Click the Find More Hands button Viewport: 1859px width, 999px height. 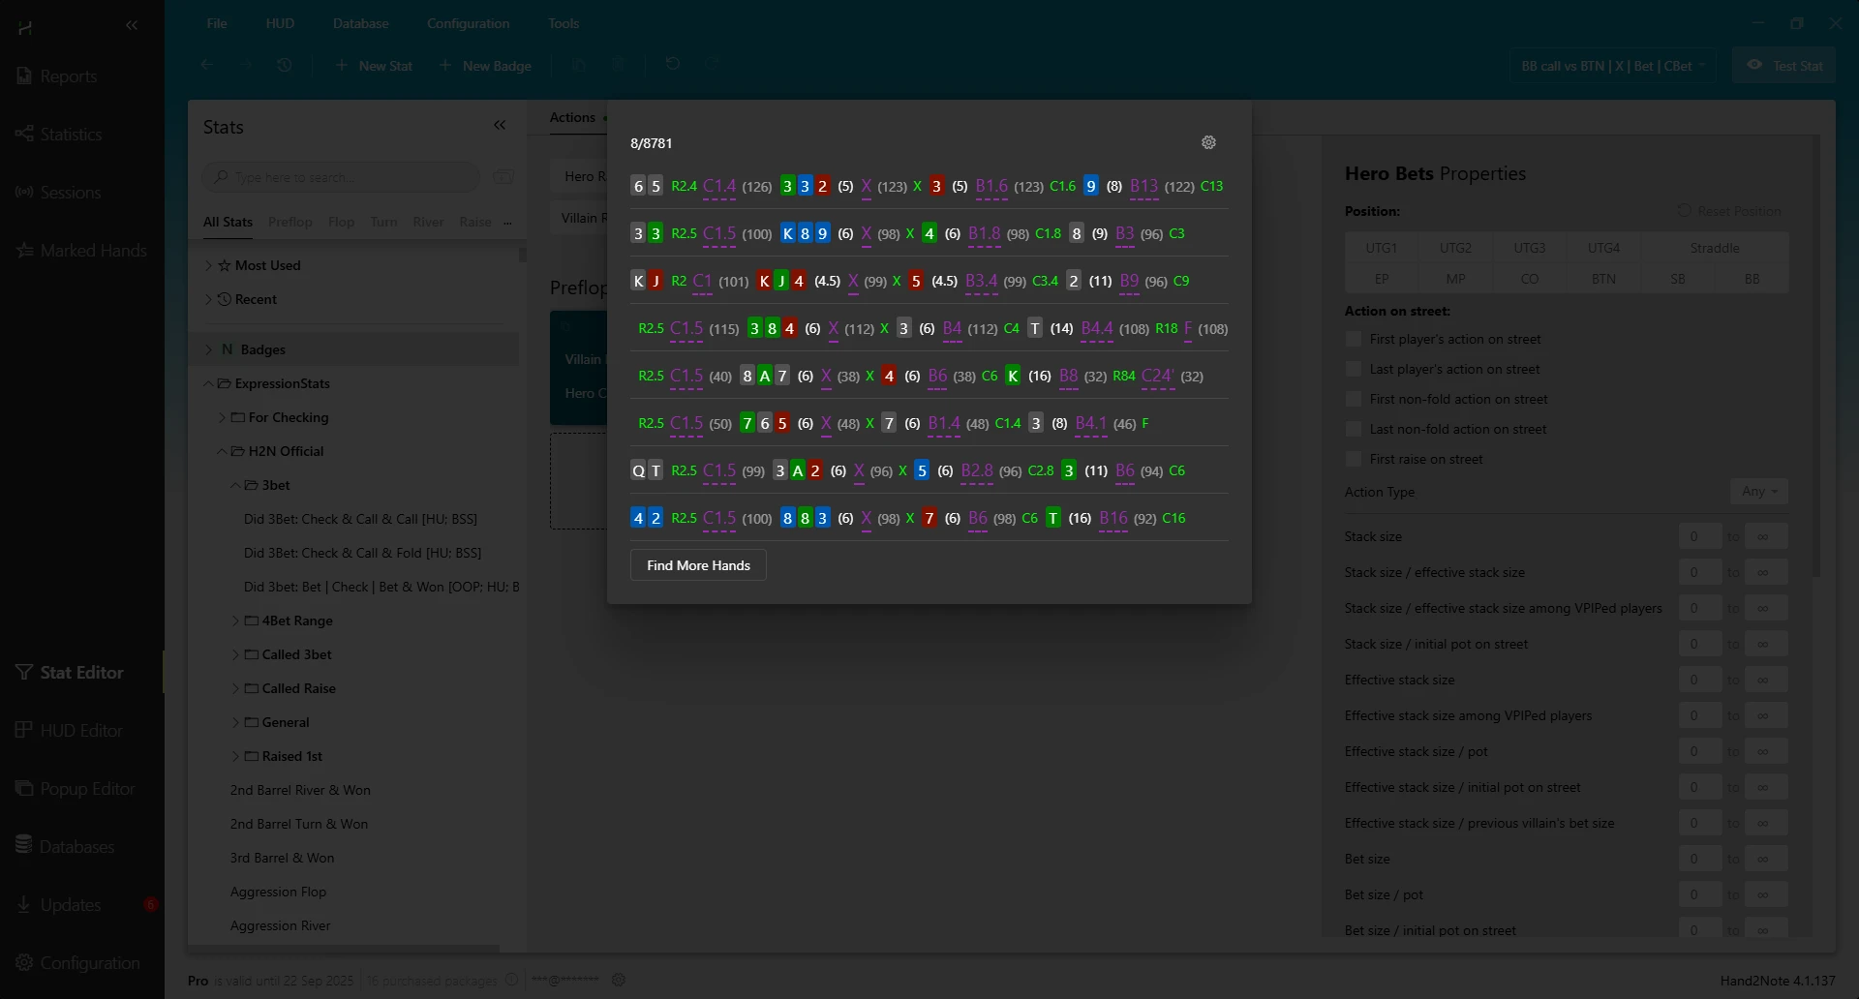[698, 565]
